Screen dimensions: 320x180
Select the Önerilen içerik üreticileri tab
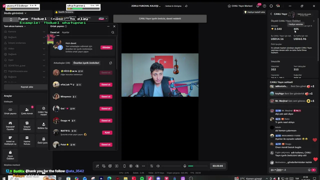86,63
